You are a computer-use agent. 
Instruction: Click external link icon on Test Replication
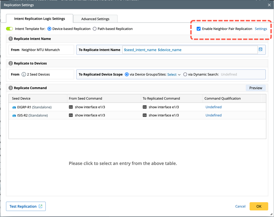coord(41,206)
